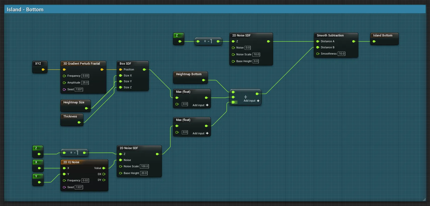Grab the comment box resize corner handle
This screenshot has height=206, width=430.
[x=424, y=199]
